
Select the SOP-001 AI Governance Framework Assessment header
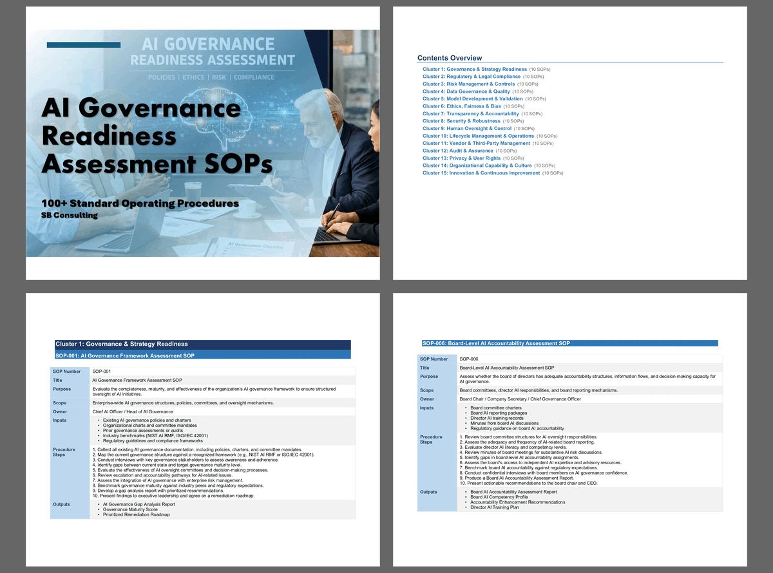[203, 355]
